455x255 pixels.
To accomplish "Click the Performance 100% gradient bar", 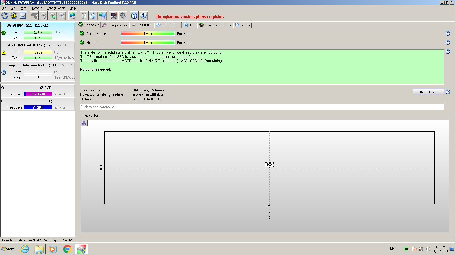I will coord(148,33).
